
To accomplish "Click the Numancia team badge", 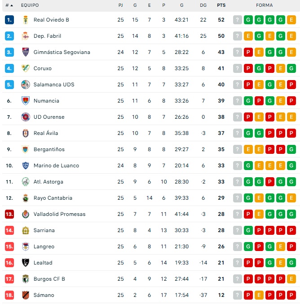I will (25, 101).
